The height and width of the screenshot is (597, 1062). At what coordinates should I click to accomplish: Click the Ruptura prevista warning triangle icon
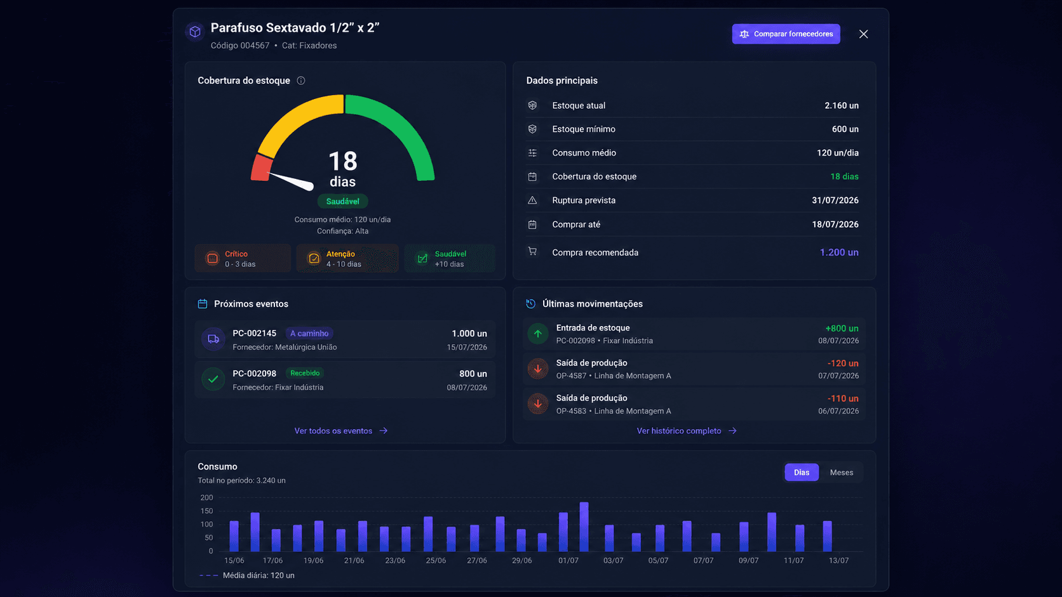click(x=532, y=200)
